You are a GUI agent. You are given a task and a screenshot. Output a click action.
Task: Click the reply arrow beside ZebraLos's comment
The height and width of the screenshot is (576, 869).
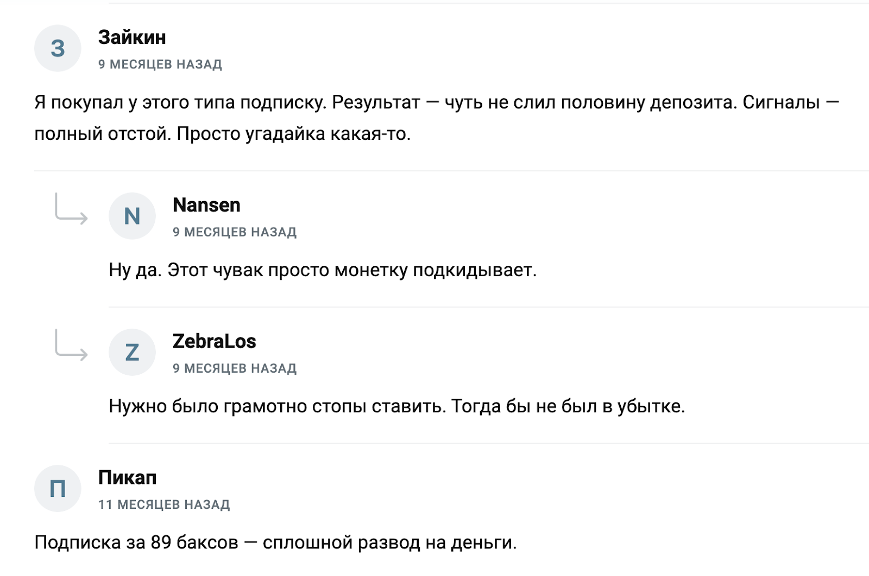click(x=71, y=345)
